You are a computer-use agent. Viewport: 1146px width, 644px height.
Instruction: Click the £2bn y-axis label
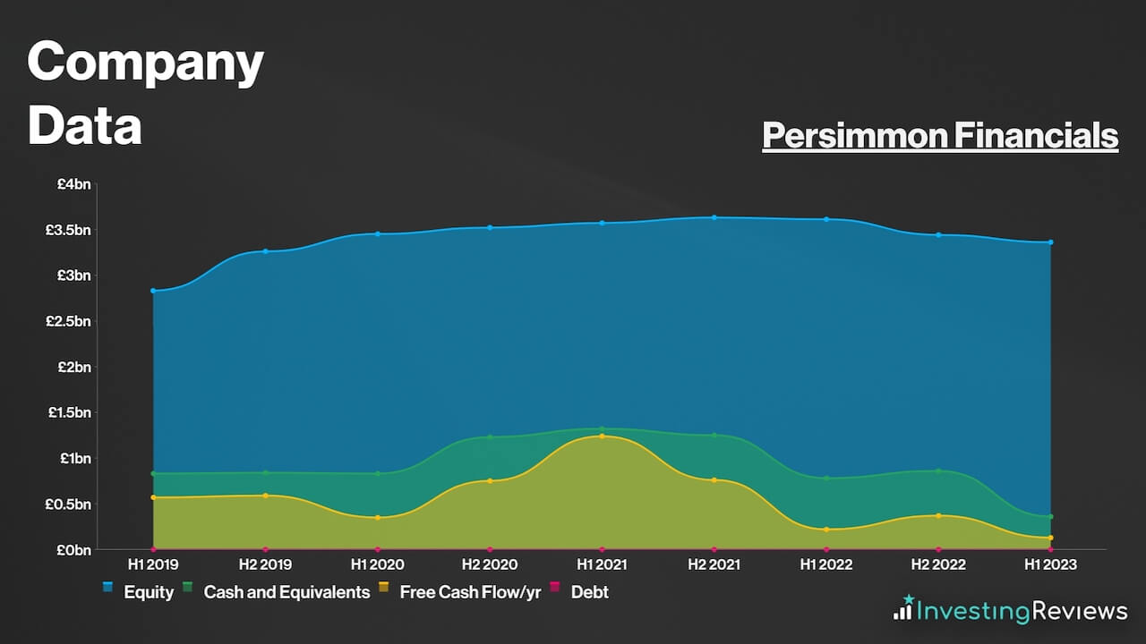(74, 367)
